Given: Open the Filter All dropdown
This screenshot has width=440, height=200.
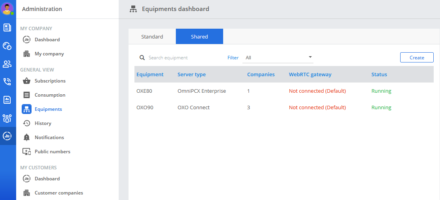Looking at the screenshot, I should pyautogui.click(x=278, y=58).
